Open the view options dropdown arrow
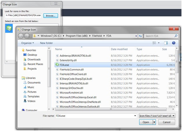The height and width of the screenshot is (131, 182). click(x=159, y=43)
